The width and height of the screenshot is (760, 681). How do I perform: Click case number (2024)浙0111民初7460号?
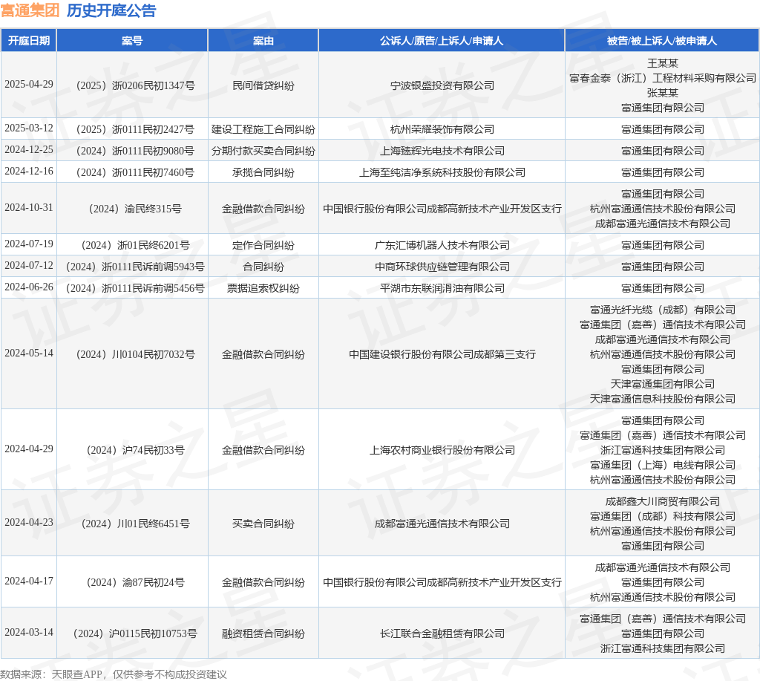click(132, 172)
